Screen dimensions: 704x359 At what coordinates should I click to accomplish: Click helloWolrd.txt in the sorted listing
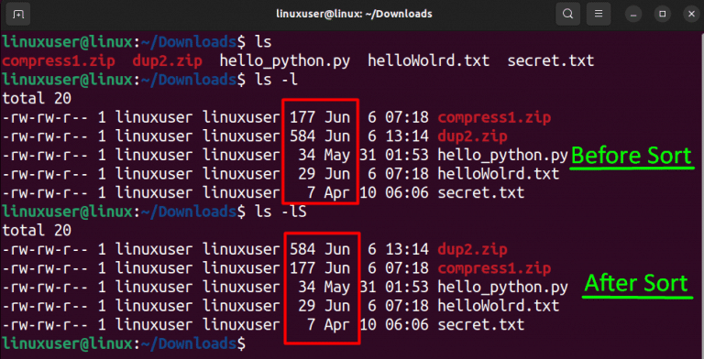[x=499, y=306]
